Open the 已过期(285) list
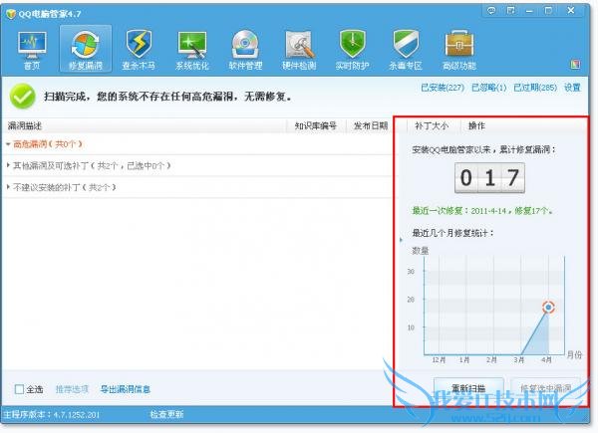This screenshot has width=598, height=433. click(535, 88)
